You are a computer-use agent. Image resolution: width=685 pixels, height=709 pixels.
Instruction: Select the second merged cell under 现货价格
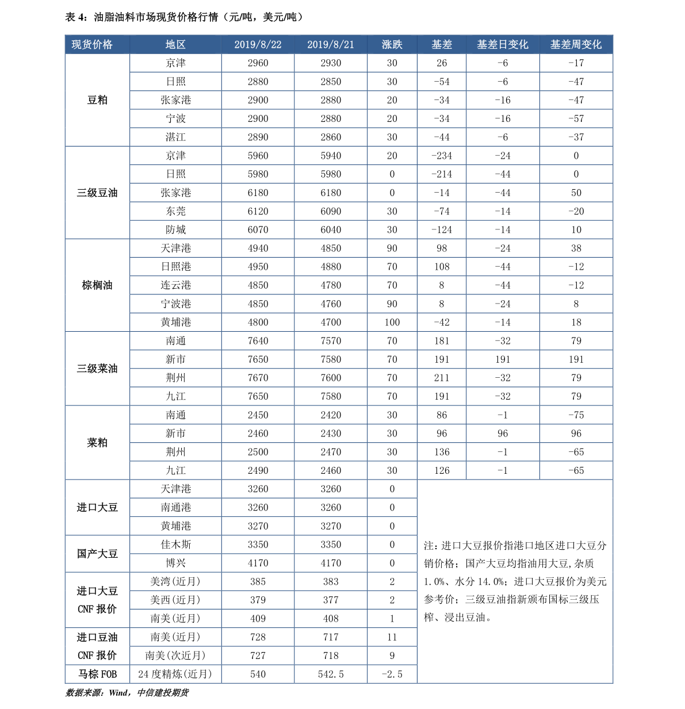[x=97, y=193]
